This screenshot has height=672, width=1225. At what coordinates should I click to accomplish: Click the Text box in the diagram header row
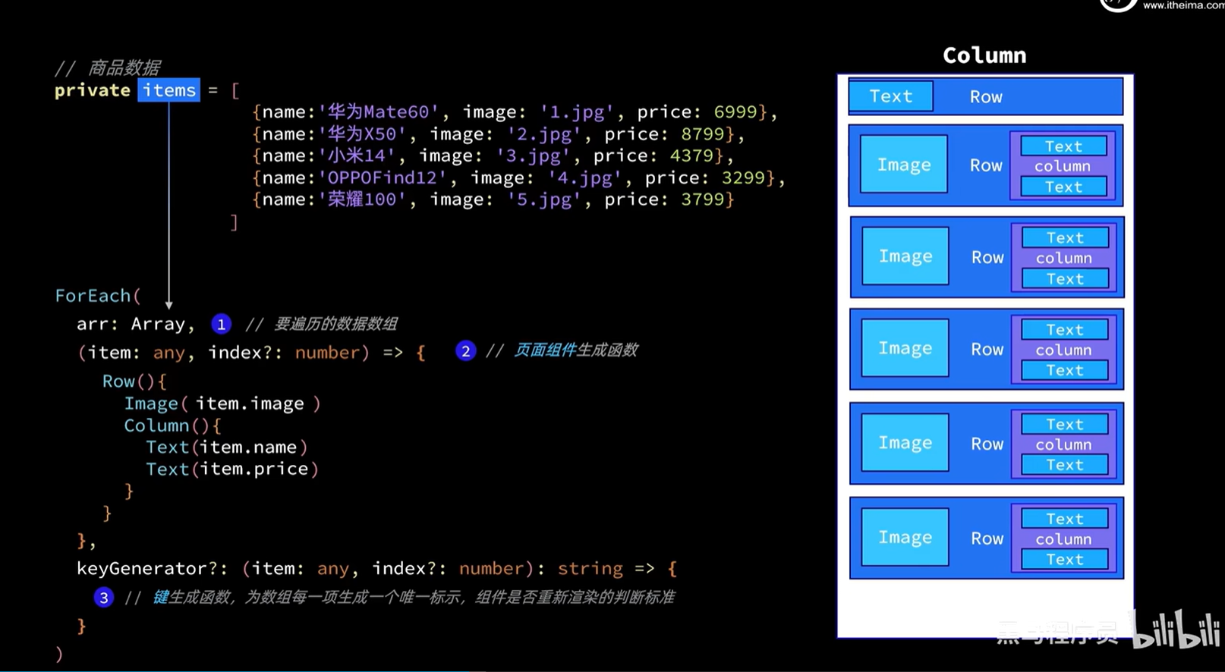tap(890, 96)
